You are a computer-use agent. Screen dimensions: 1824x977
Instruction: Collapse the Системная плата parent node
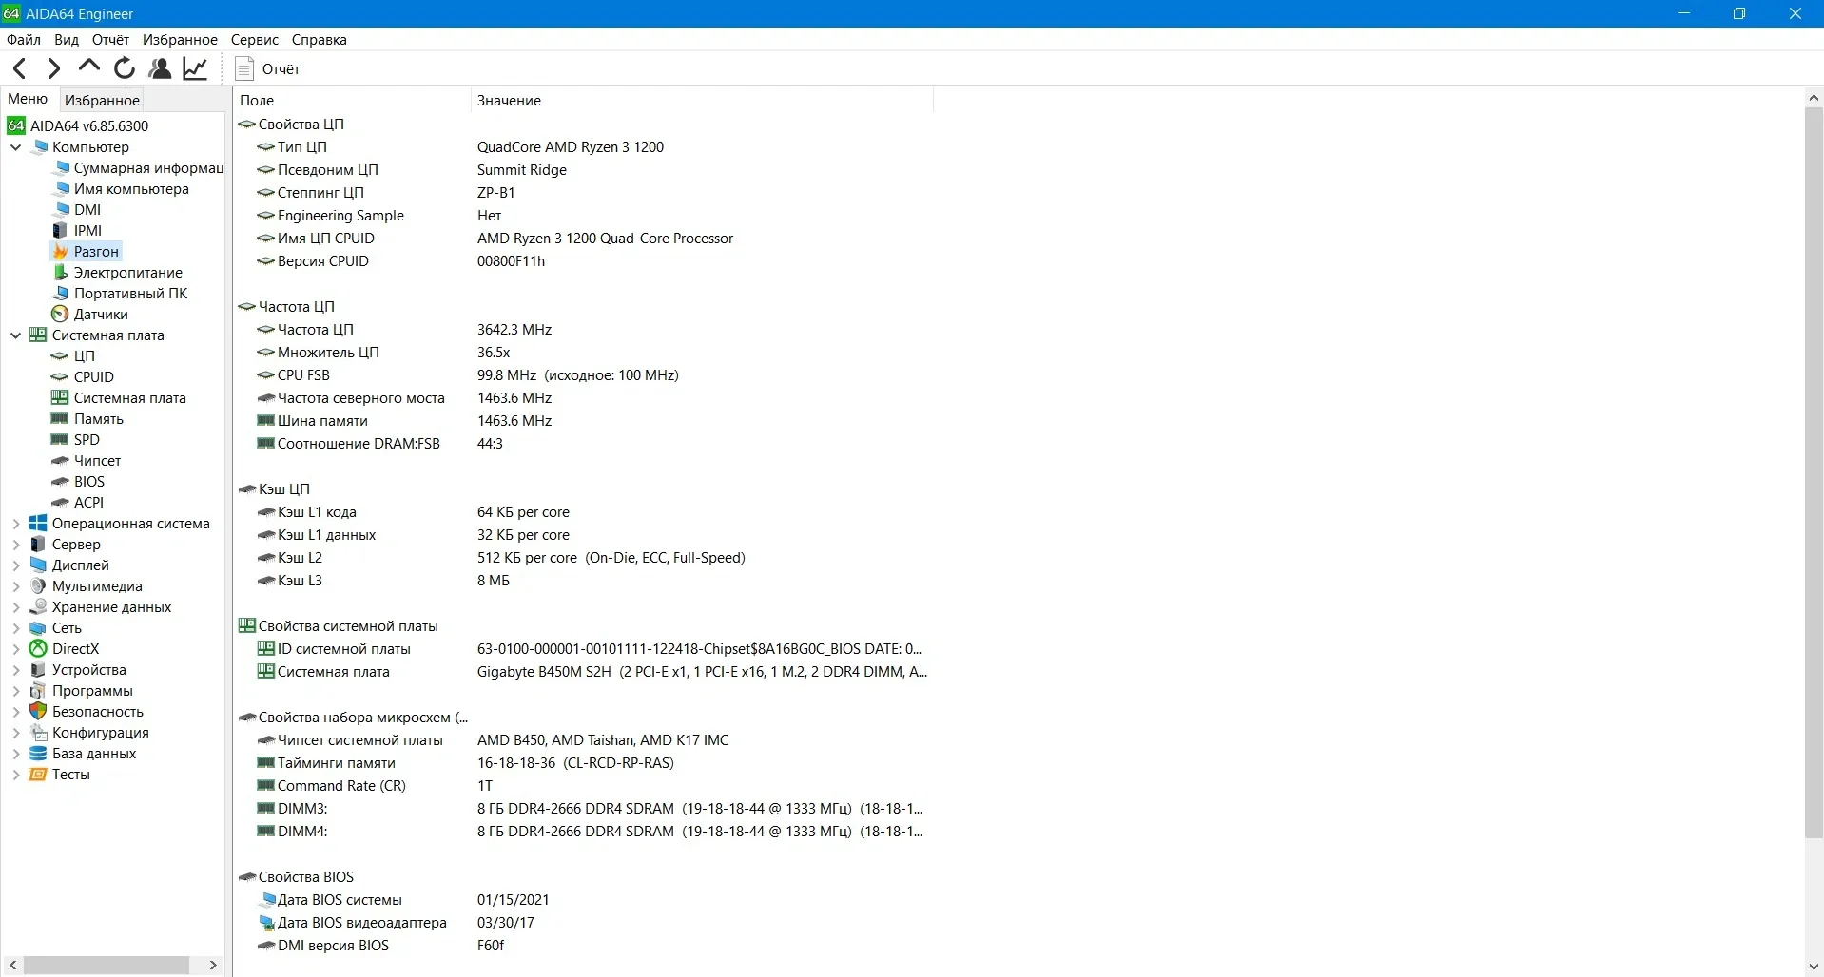pyautogui.click(x=15, y=335)
